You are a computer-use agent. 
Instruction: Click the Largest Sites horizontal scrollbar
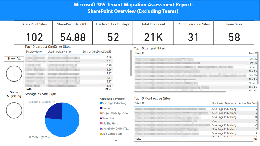coord(180,92)
